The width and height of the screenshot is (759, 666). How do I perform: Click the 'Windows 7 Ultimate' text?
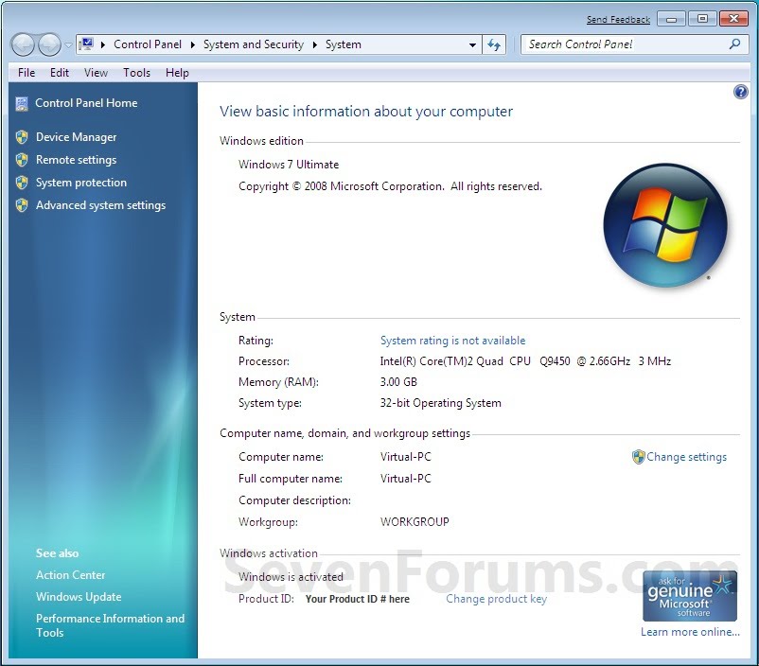pyautogui.click(x=289, y=165)
